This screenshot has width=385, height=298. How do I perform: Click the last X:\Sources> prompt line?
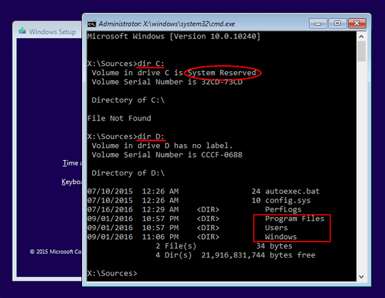pyautogui.click(x=112, y=273)
